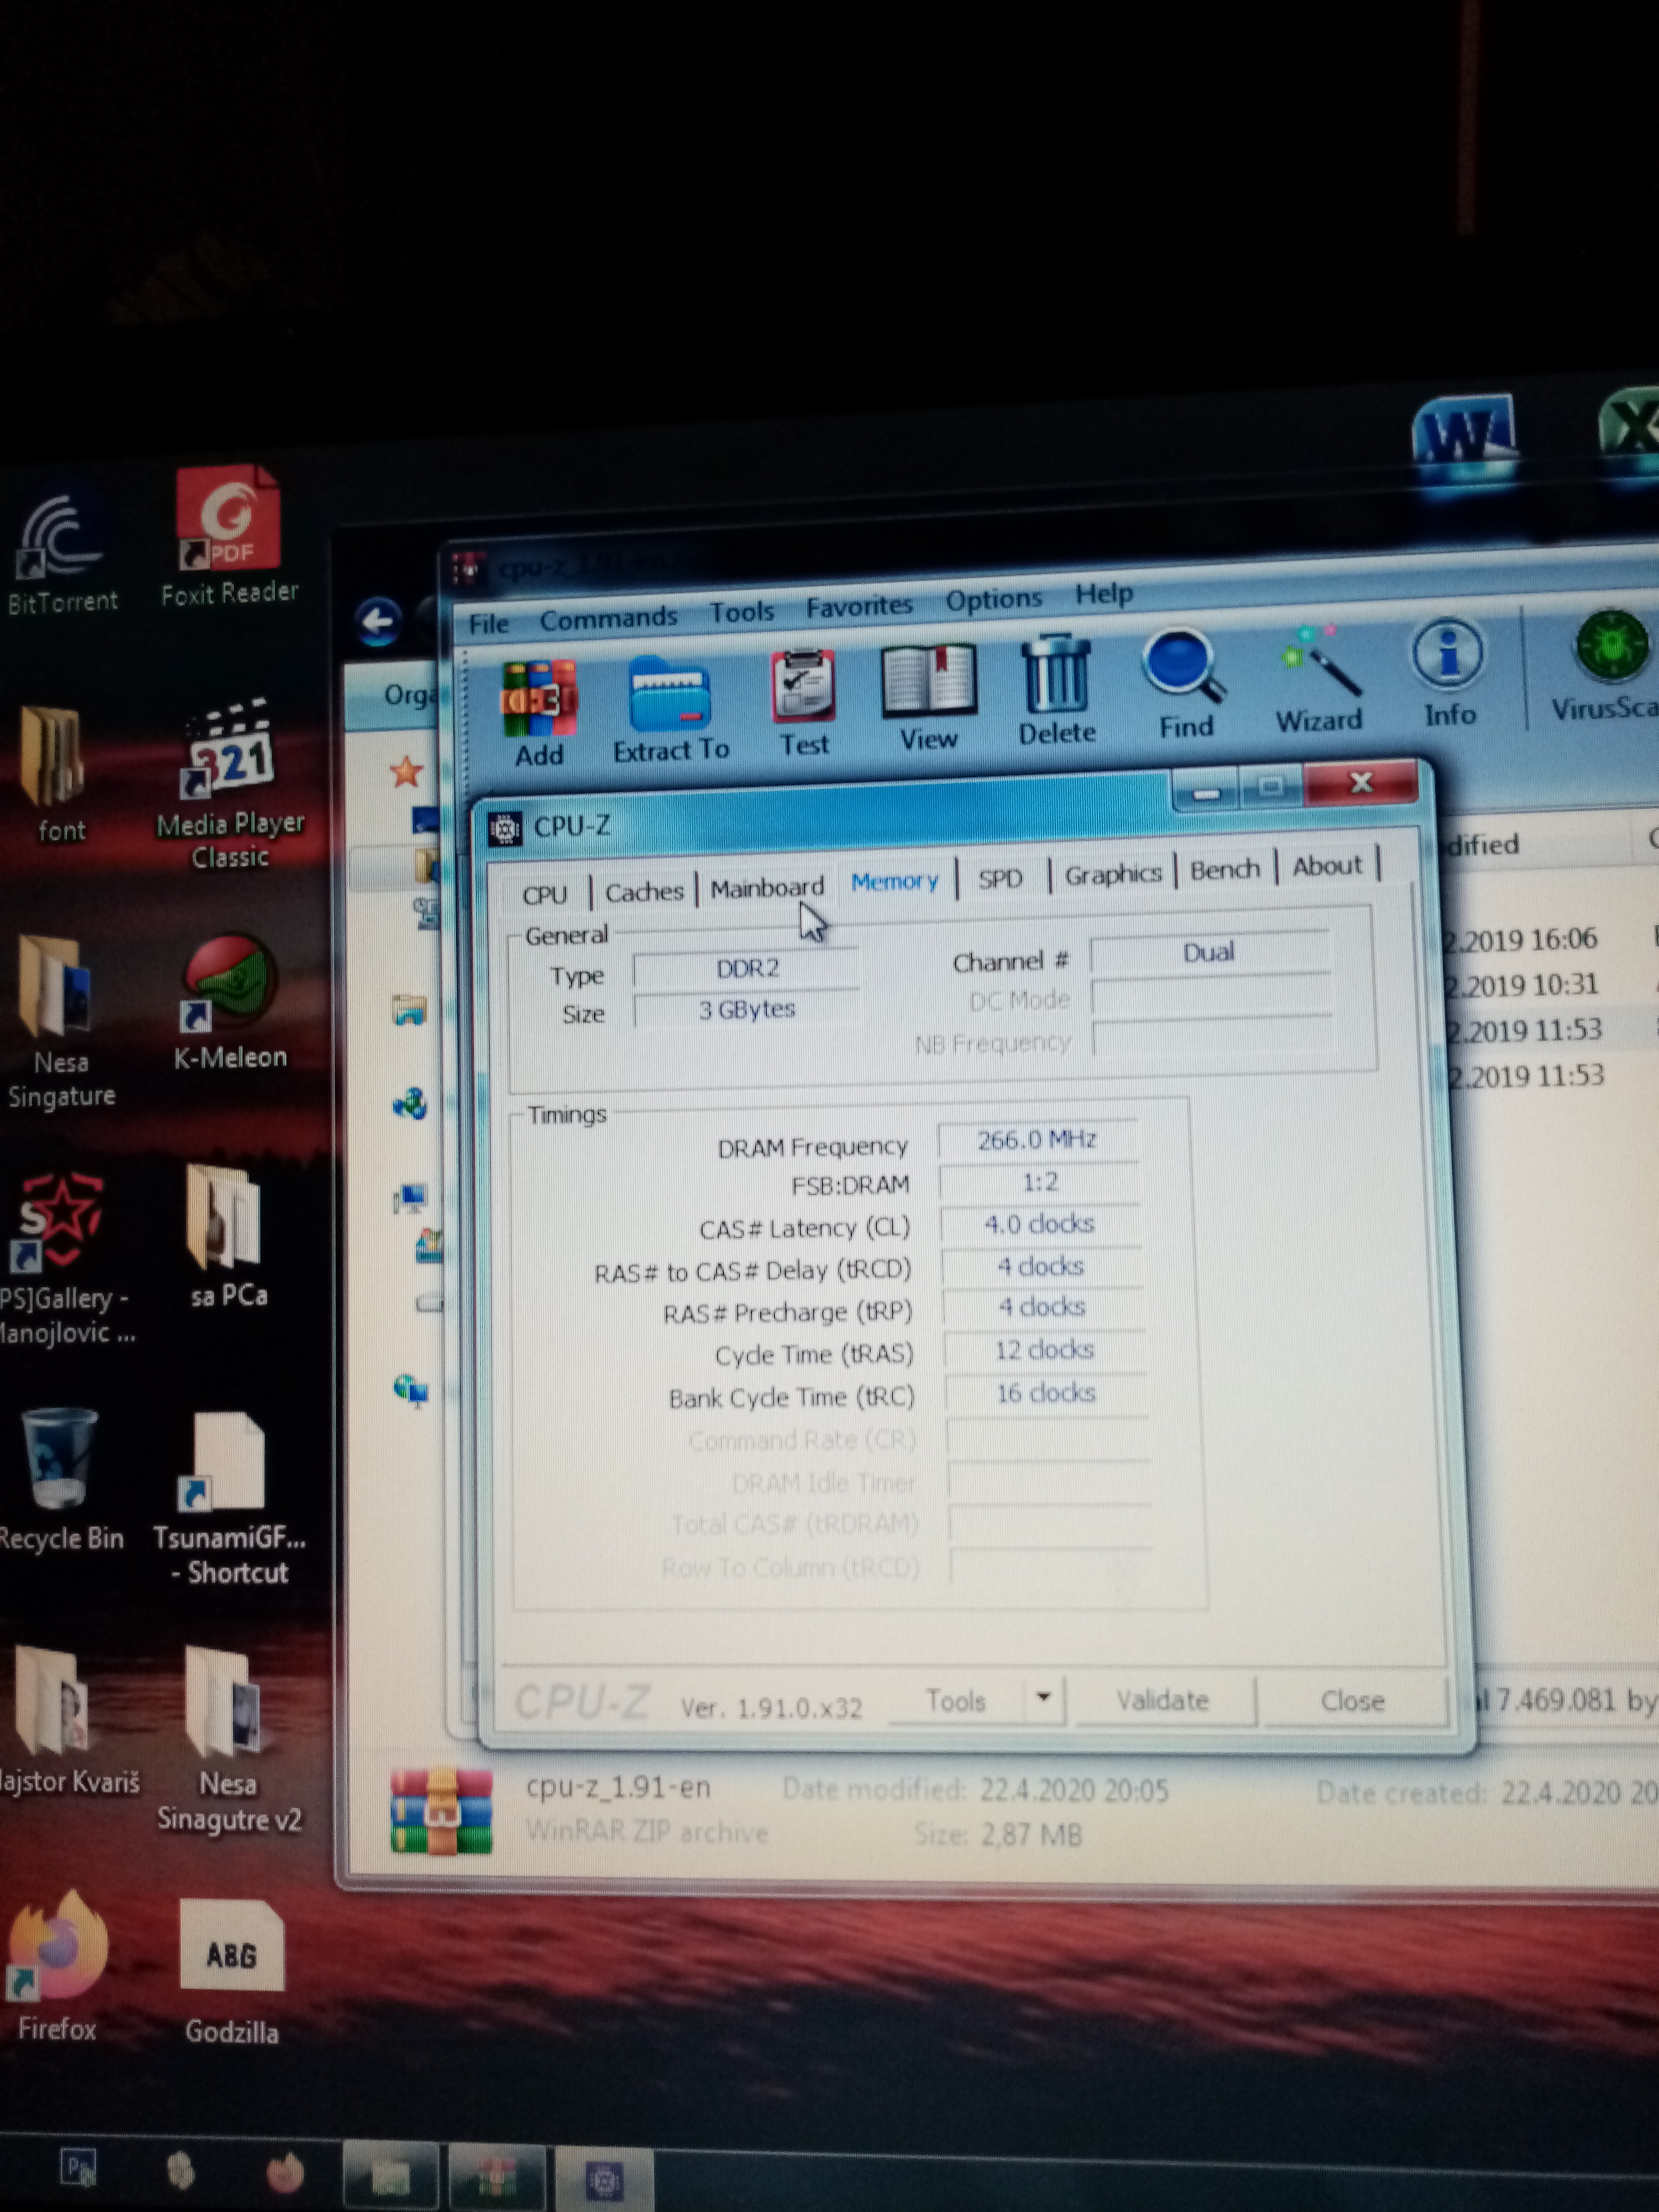This screenshot has height=2212, width=1659.
Task: Click the Channel # field showing Dual
Action: (1209, 952)
